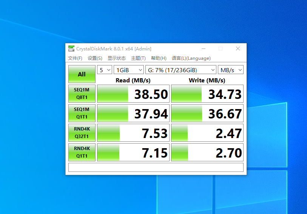Screen dimensions: 307x214
Task: Run all benchmarks with the All button
Action: click(82, 74)
